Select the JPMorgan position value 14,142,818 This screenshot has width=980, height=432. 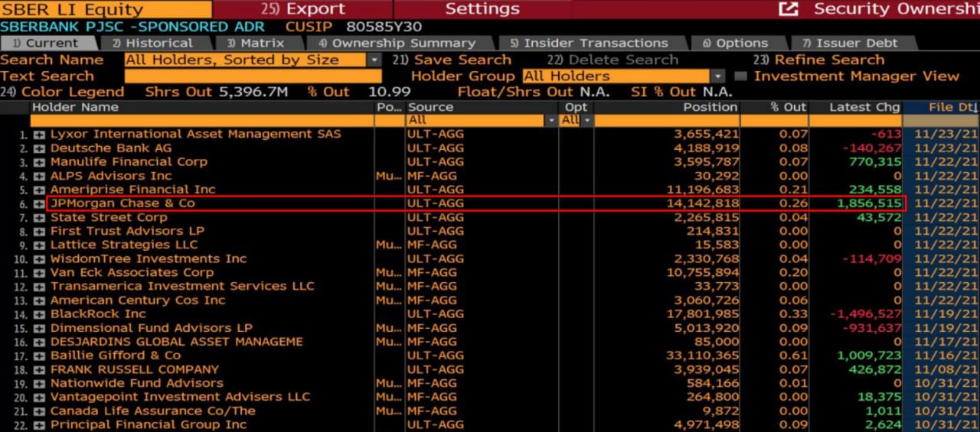tap(703, 203)
